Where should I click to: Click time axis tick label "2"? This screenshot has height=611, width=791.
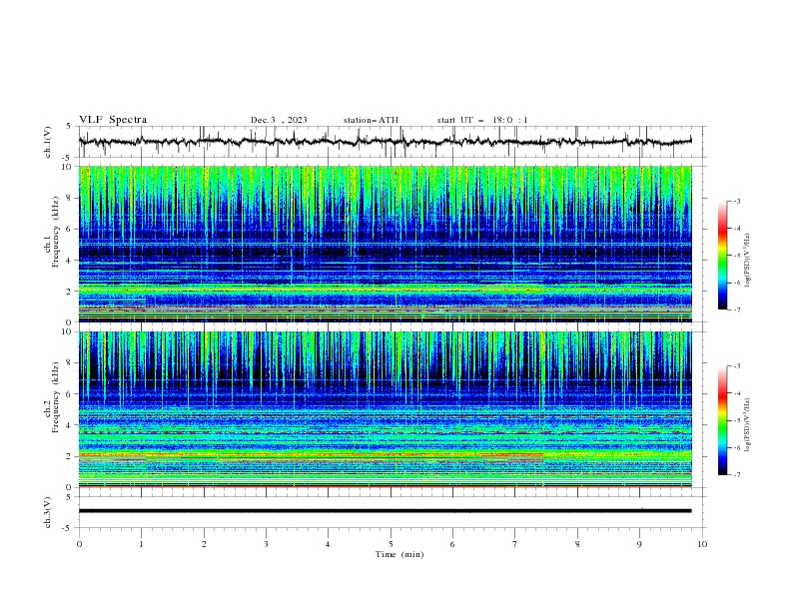[x=204, y=544]
